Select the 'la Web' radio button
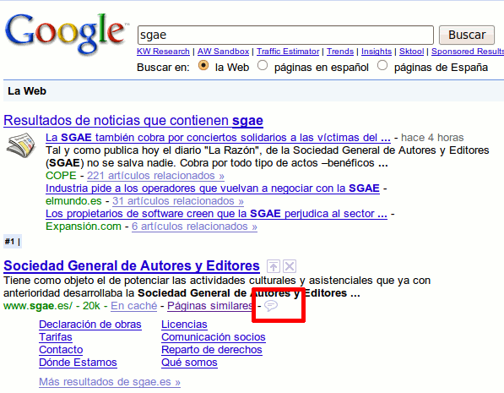 pos(203,66)
